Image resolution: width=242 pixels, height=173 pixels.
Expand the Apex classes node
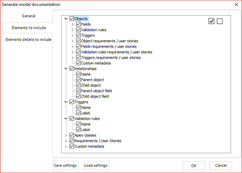(66, 135)
